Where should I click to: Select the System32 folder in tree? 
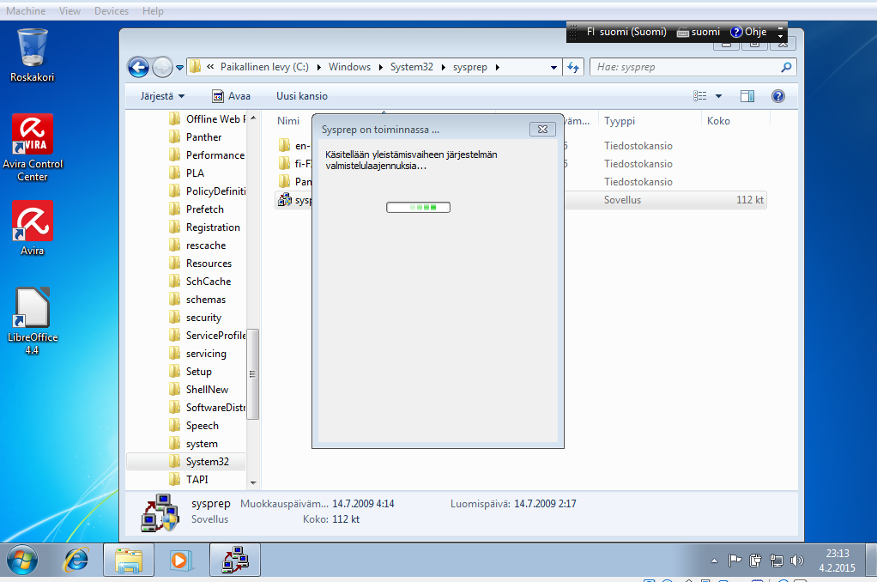click(x=207, y=462)
